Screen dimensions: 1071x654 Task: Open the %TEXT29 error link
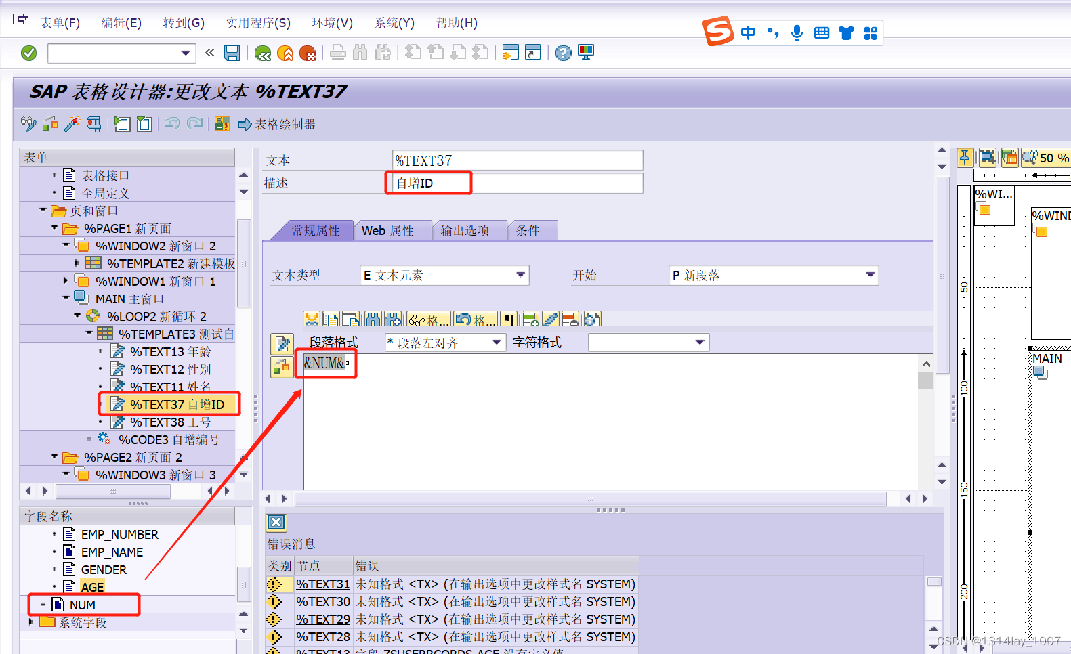pyautogui.click(x=323, y=619)
